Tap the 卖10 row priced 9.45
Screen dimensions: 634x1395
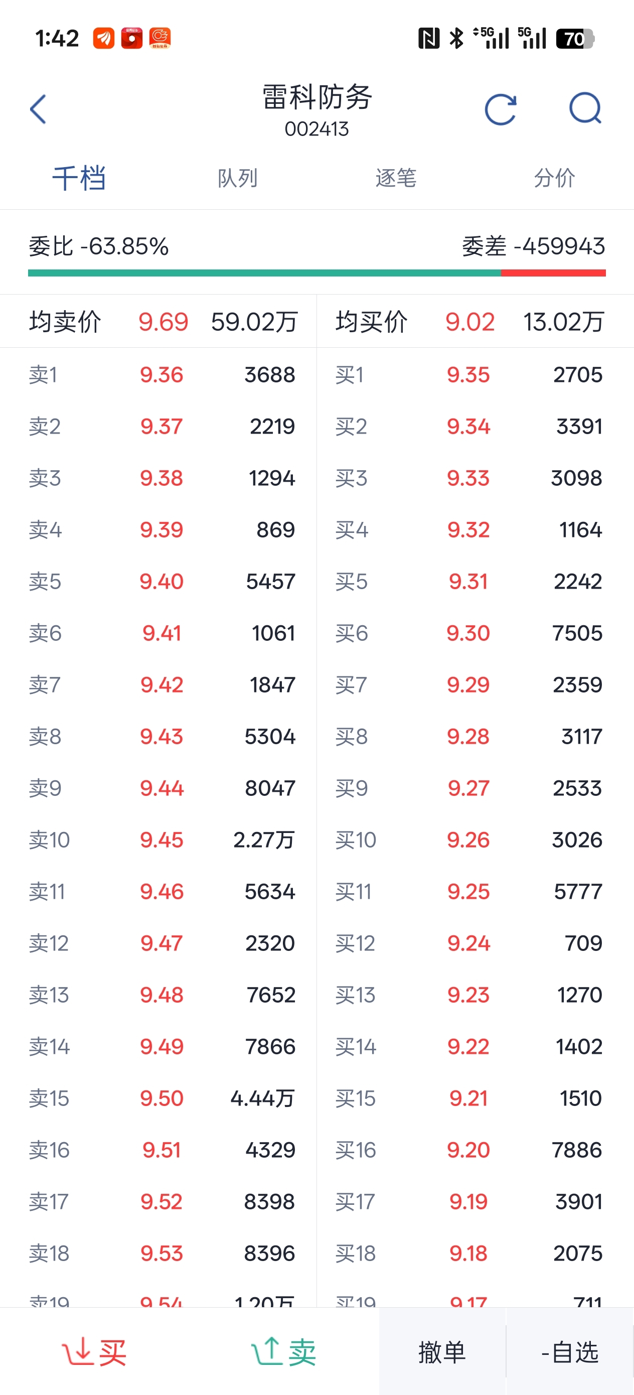tap(162, 840)
